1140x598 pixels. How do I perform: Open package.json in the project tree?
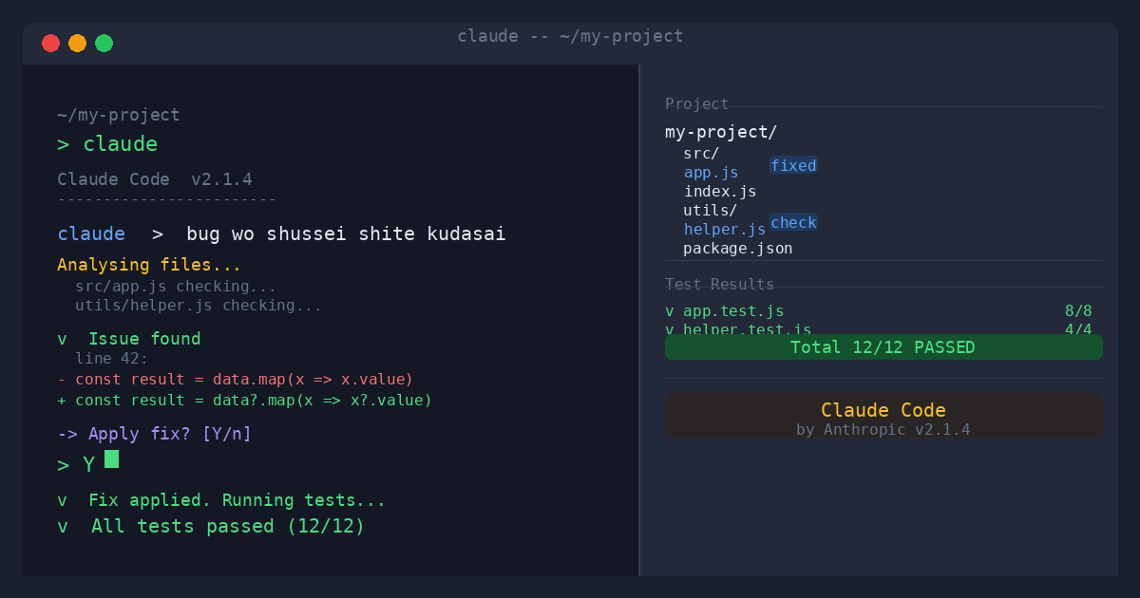pos(738,249)
